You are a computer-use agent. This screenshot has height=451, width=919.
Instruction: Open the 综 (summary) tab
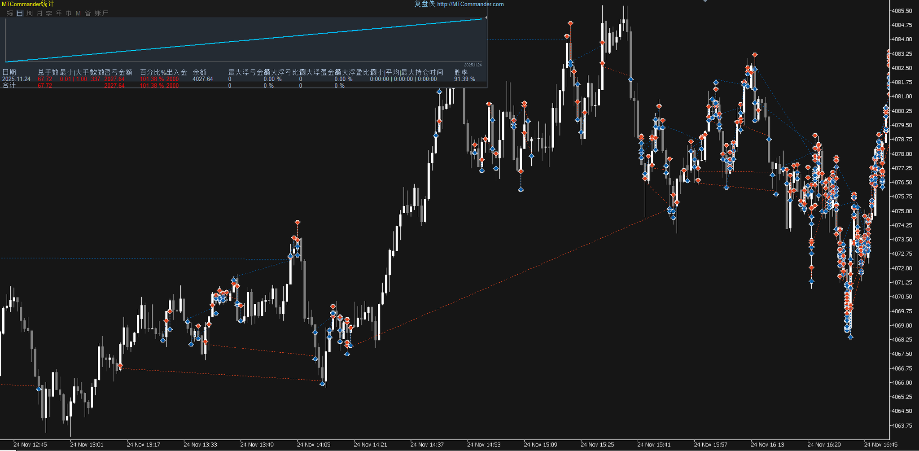(10, 13)
